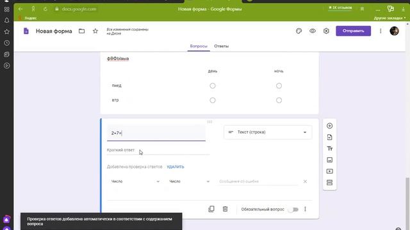Click the form title Новая форма

pos(54,31)
